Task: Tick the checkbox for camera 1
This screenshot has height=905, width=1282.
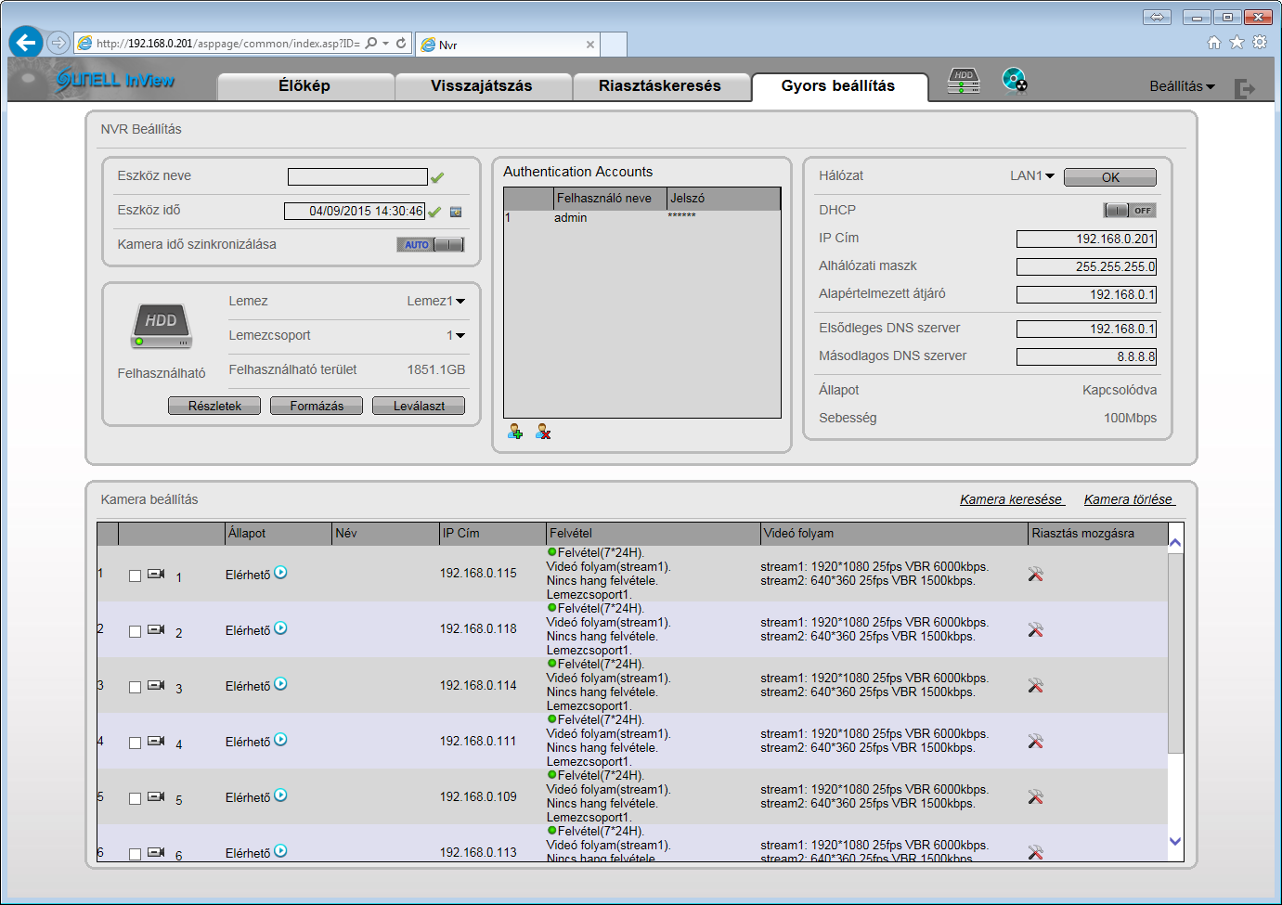Action: 135,576
